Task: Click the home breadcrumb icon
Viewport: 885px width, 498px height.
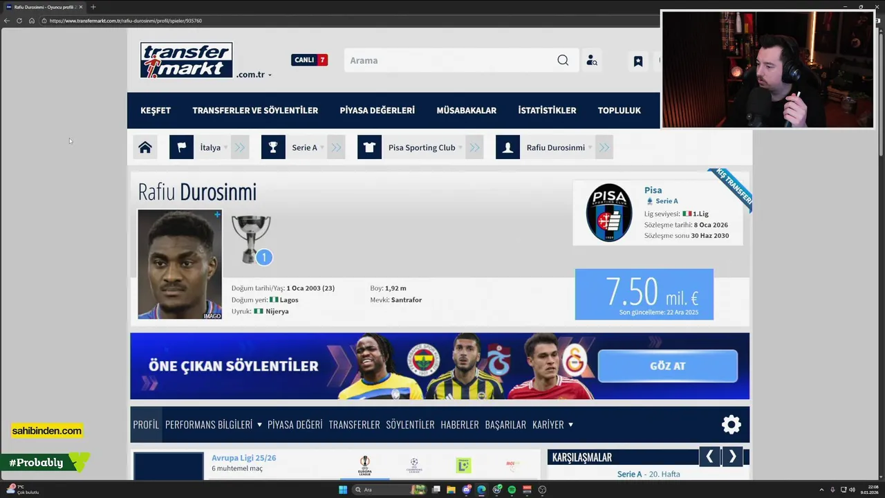Action: [145, 147]
